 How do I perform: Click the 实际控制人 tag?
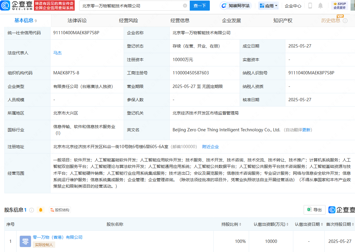44,245
